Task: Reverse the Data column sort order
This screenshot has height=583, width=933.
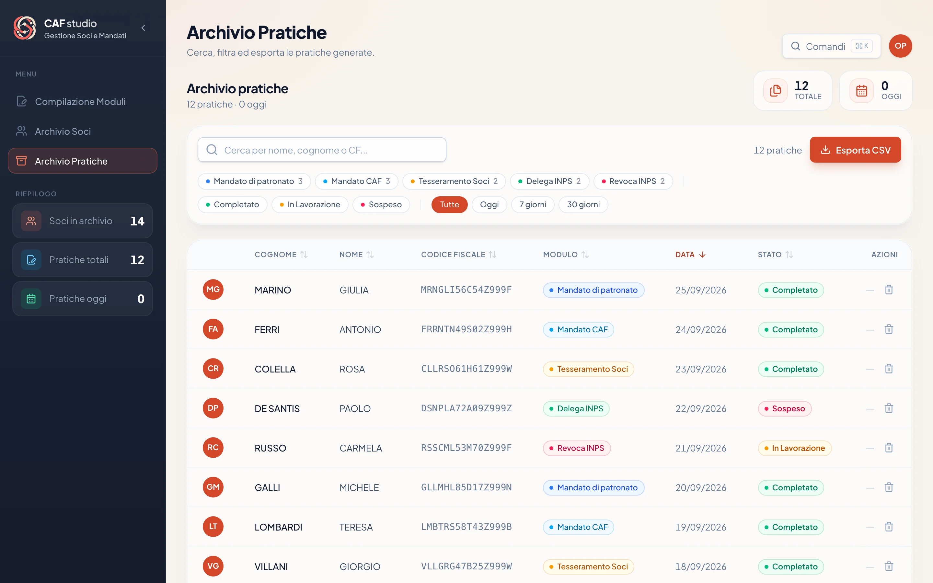Action: [x=690, y=255]
